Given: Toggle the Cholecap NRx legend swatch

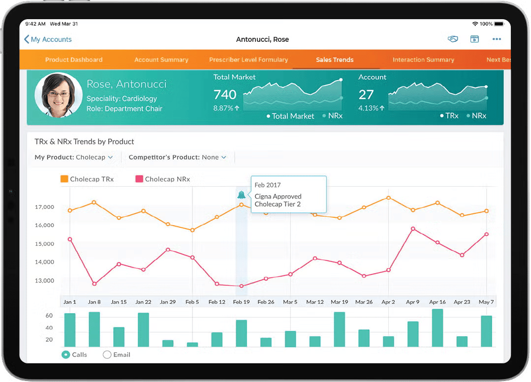Looking at the screenshot, I should pos(139,179).
